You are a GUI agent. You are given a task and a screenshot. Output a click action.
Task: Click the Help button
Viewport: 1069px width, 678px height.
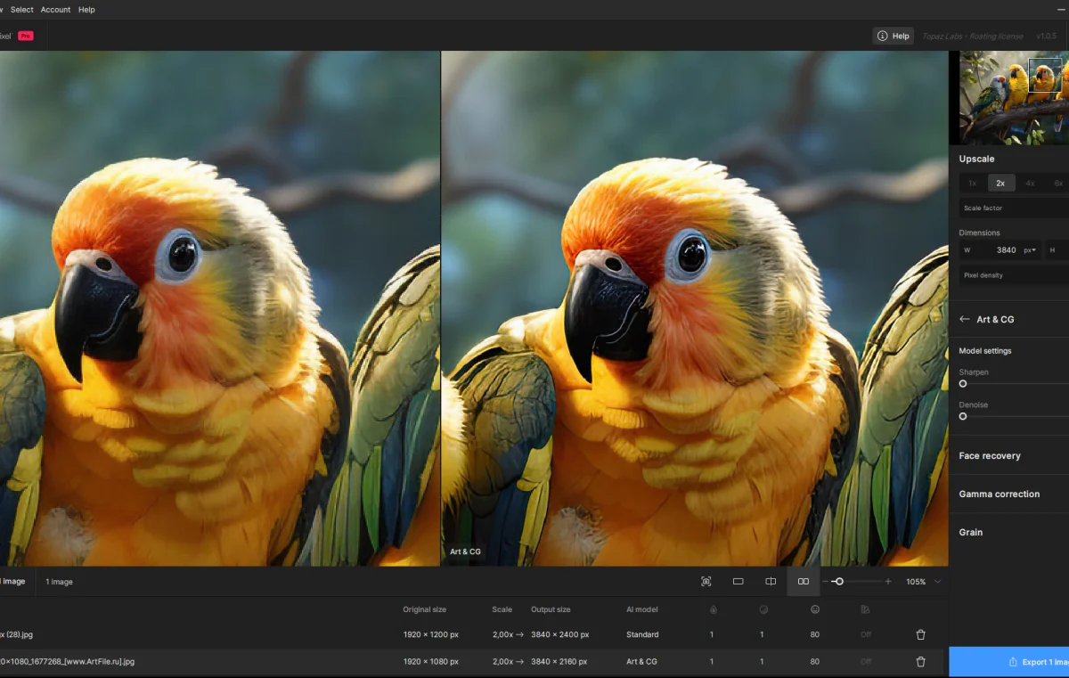[894, 36]
